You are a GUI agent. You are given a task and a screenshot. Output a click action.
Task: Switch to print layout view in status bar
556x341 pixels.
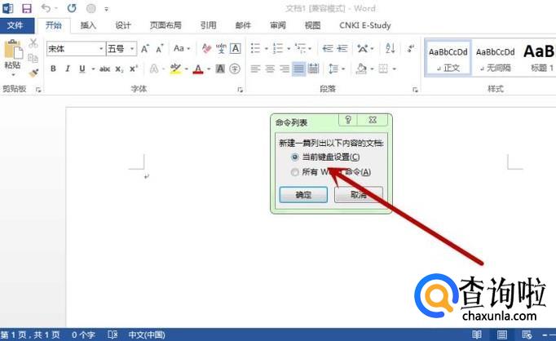[501, 334]
